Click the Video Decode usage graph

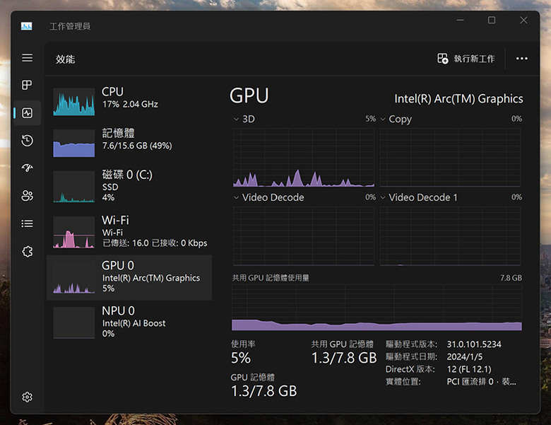pyautogui.click(x=304, y=235)
